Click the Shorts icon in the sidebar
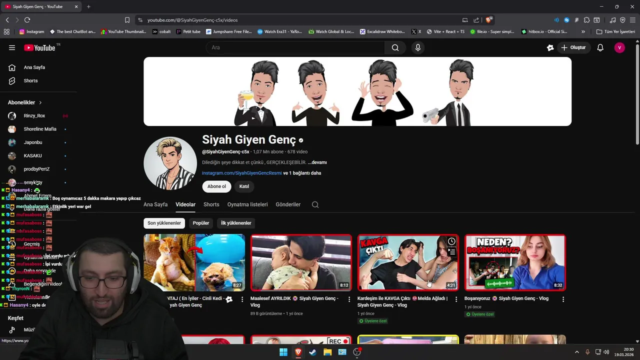Image resolution: width=640 pixels, height=360 pixels. (x=12, y=80)
